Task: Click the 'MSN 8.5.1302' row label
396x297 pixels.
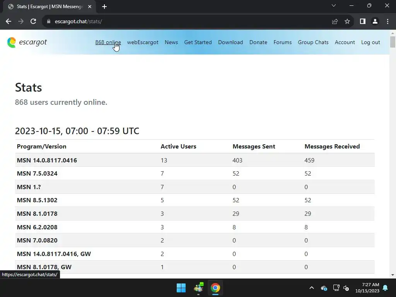Action: pyautogui.click(x=37, y=200)
